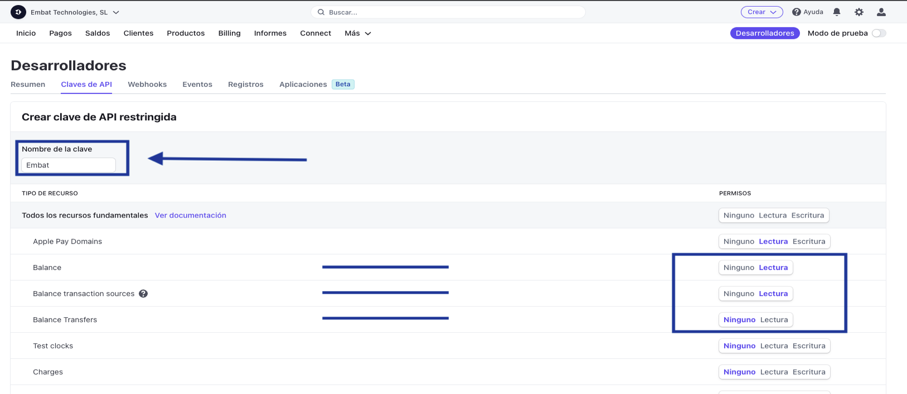Set all fundamental resources to Ninguno
The height and width of the screenshot is (394, 907).
739,215
